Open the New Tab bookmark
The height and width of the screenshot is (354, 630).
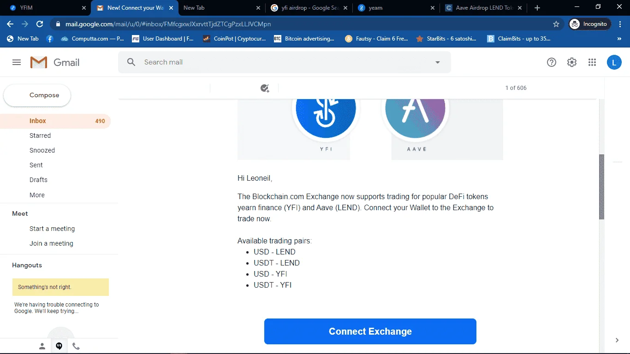click(x=23, y=39)
